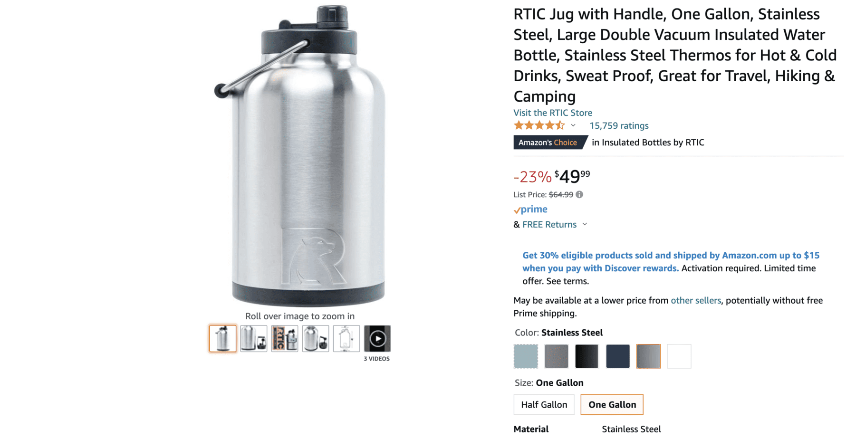
Task: View the fourth jug thumbnail
Action: click(x=316, y=338)
